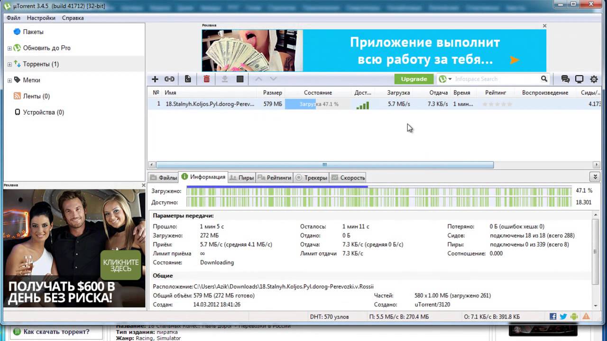Click the Stop Torrent square icon
The height and width of the screenshot is (341, 607).
(x=240, y=79)
